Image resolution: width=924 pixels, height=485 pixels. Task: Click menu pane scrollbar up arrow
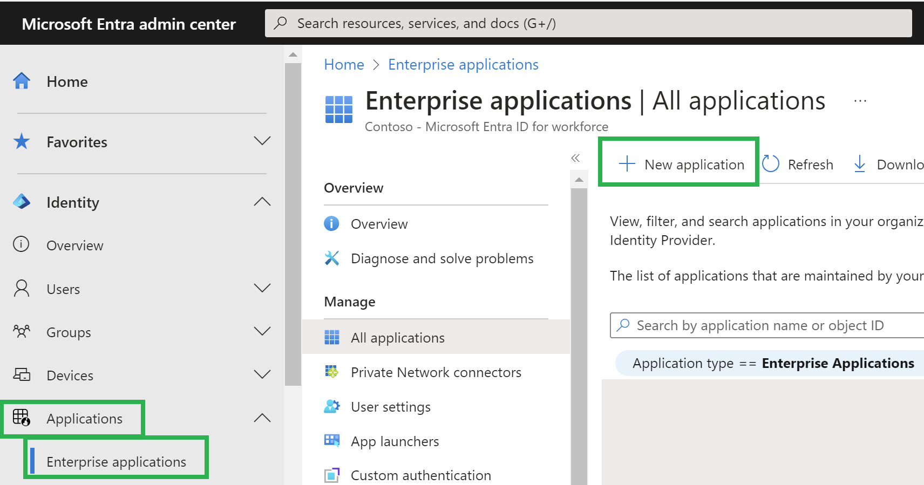tap(579, 180)
